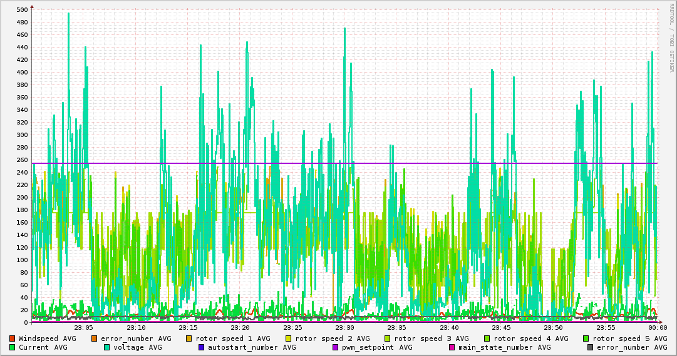The image size is (677, 356).
Task: Click the 23:45 time axis label
Action: (x=501, y=327)
